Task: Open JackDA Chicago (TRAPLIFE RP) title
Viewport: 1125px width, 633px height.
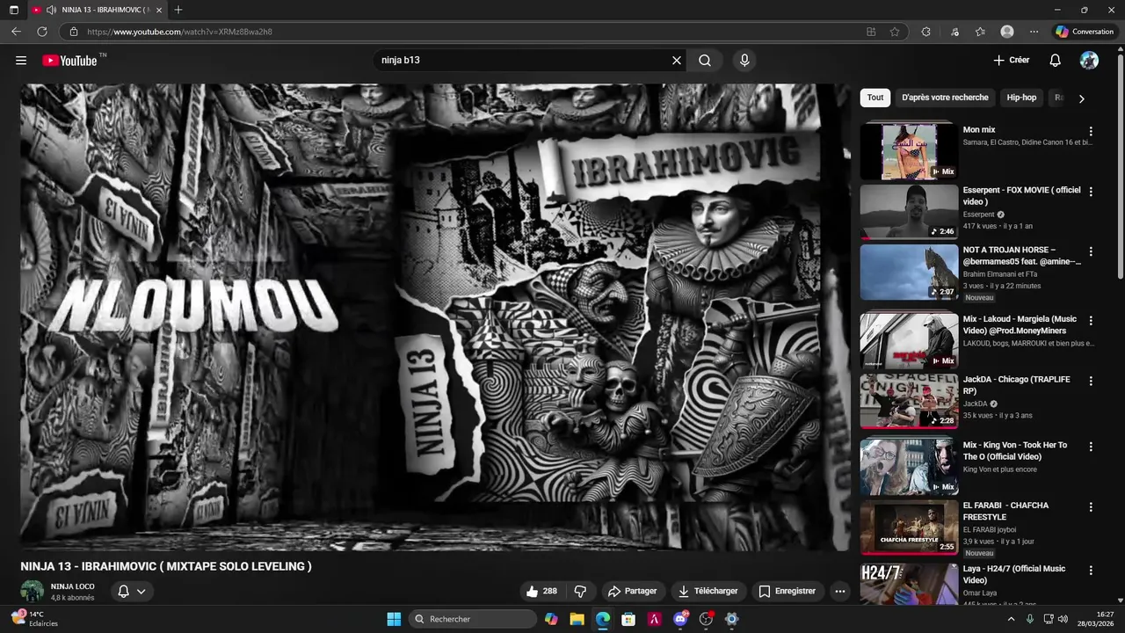Action: coord(1017,385)
